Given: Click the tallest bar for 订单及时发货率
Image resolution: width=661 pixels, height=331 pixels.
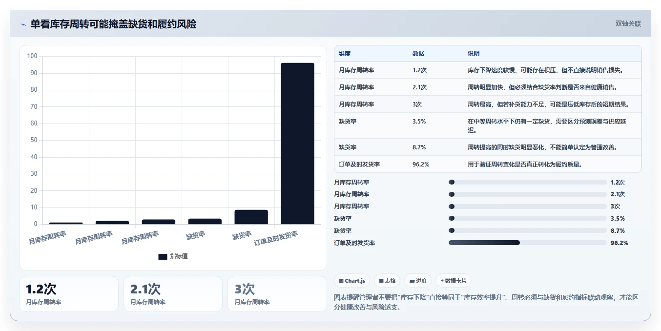Looking at the screenshot, I should click(x=297, y=144).
